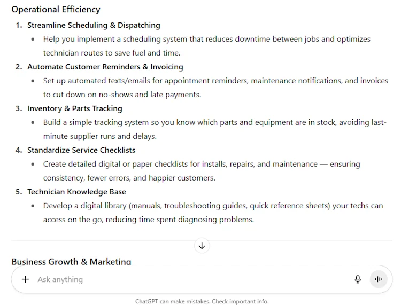Activate the microphone dictation icon

(x=358, y=279)
